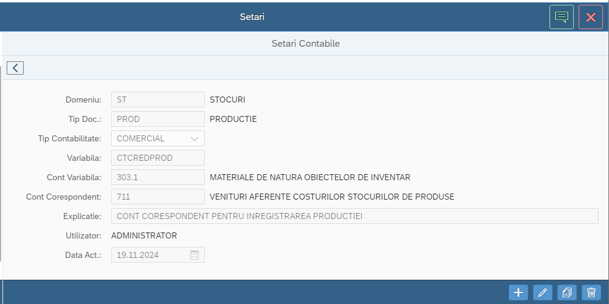Open the comment/message icon in header
The width and height of the screenshot is (609, 304).
[561, 17]
